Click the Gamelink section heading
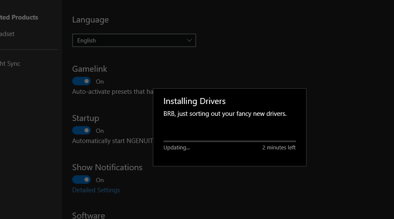This screenshot has width=394, height=219. 90,69
